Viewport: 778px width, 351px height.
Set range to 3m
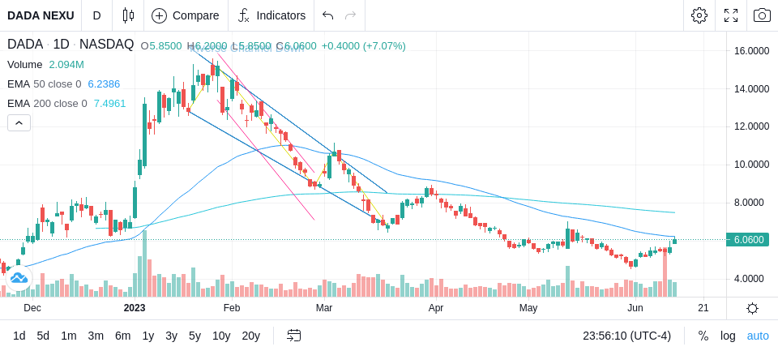click(96, 336)
